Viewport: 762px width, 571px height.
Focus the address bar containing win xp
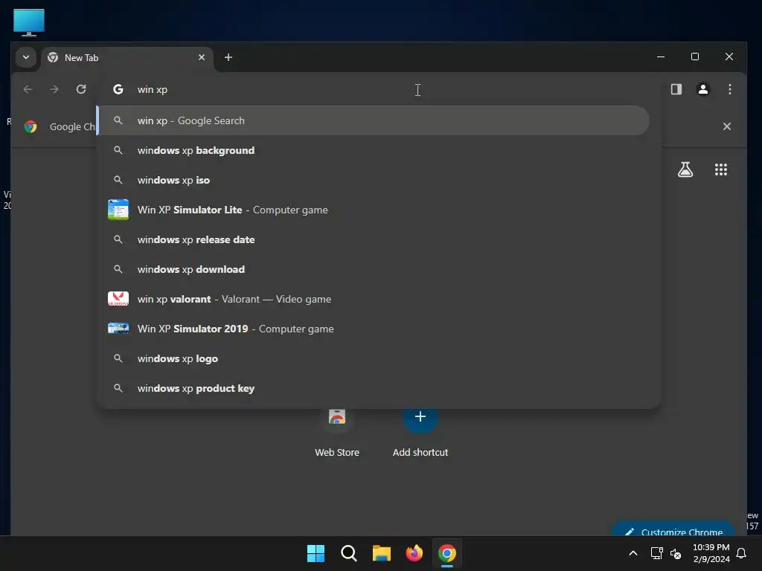tap(379, 89)
